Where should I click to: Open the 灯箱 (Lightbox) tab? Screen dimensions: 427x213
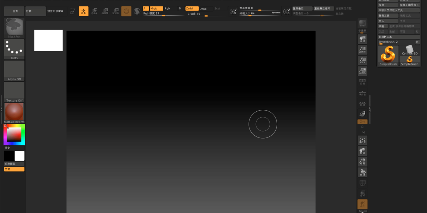click(35, 11)
